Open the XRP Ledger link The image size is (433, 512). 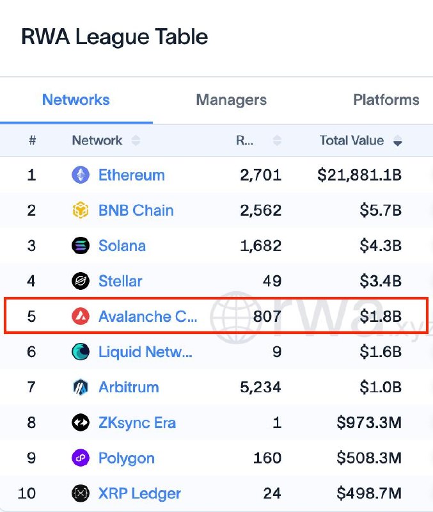click(x=139, y=493)
